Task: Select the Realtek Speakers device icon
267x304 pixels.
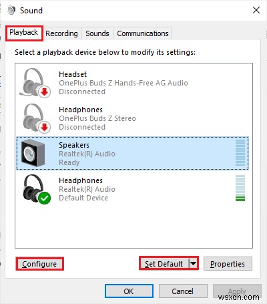Action: click(x=33, y=154)
